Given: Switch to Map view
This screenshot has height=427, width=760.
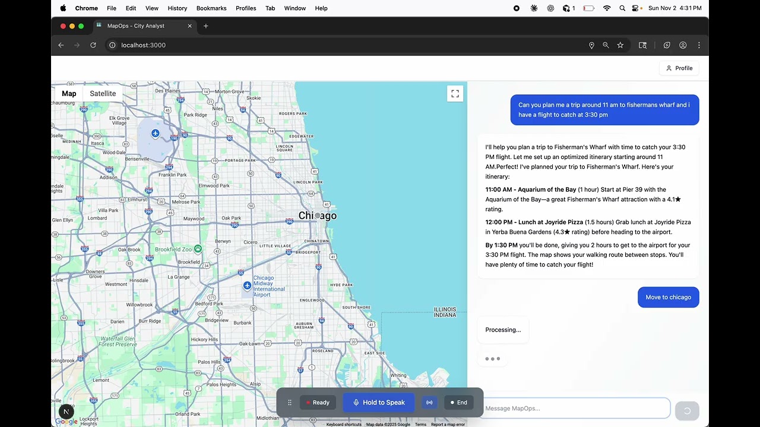Looking at the screenshot, I should click(69, 94).
